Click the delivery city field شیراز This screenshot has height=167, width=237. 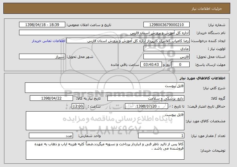click(42, 57)
